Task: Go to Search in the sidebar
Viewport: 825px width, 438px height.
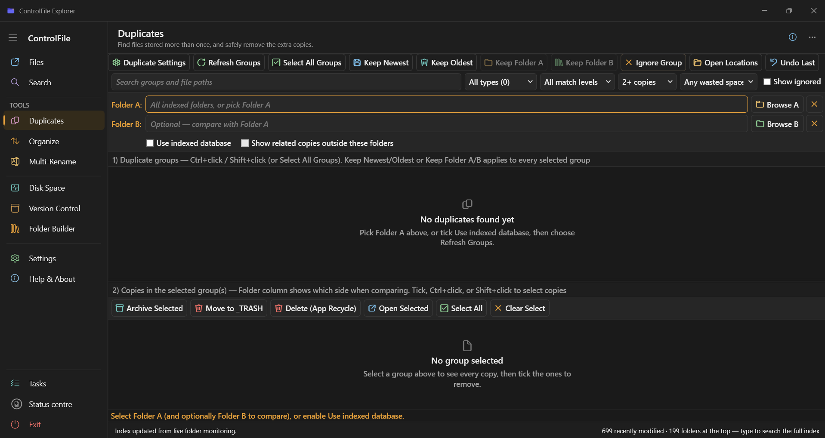Action: click(x=54, y=83)
